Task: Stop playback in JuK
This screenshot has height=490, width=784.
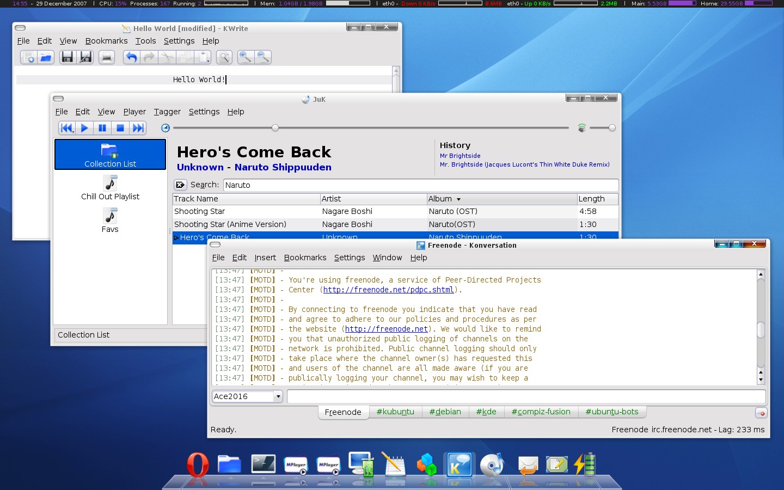Action: [x=120, y=128]
